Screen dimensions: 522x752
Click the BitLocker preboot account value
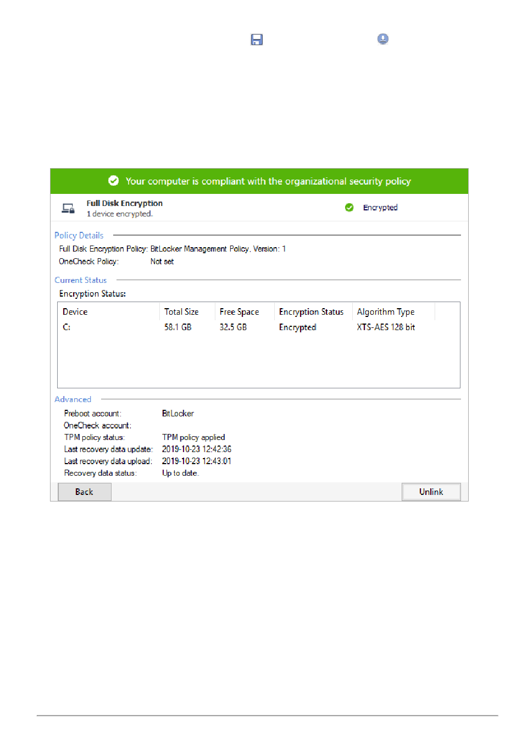point(178,413)
